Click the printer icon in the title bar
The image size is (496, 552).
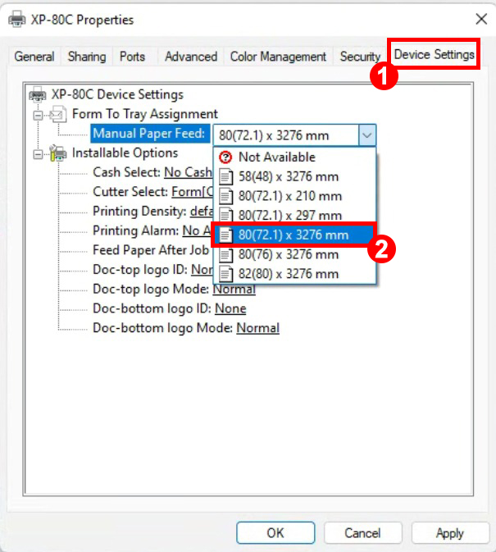[x=17, y=19]
